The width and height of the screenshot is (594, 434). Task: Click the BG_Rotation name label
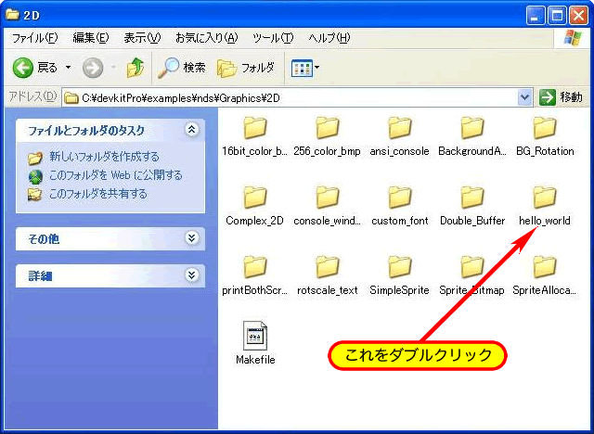[545, 151]
